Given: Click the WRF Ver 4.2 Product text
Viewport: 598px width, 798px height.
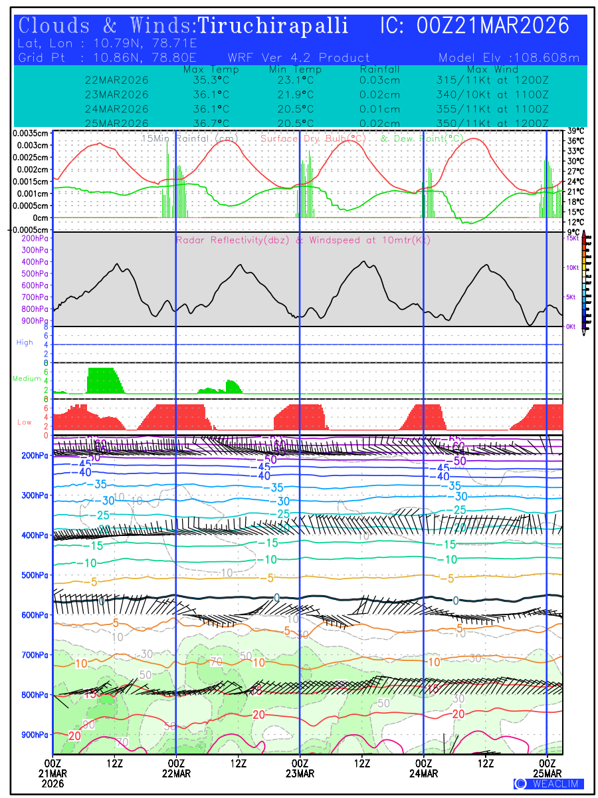Looking at the screenshot, I should coord(298,58).
